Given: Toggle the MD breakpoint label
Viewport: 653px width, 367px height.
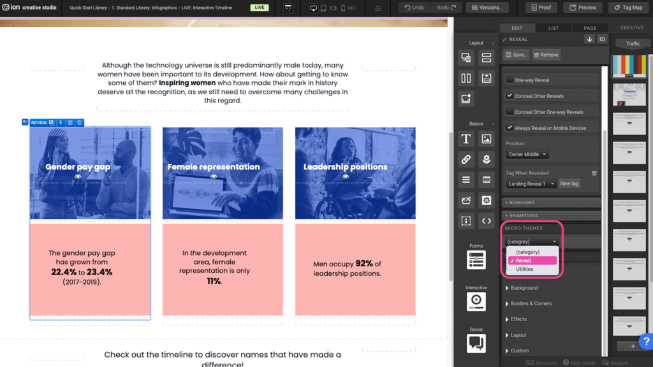Looking at the screenshot, I should click(x=352, y=8).
